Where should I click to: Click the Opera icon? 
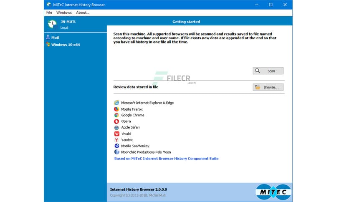tap(116, 121)
